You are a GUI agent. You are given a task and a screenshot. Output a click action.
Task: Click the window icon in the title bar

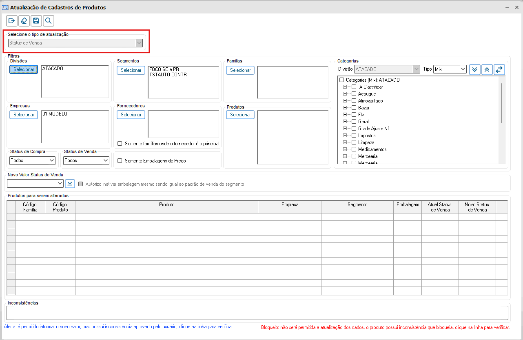coord(5,7)
